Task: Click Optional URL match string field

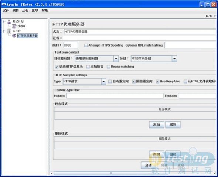Action: 190,45
